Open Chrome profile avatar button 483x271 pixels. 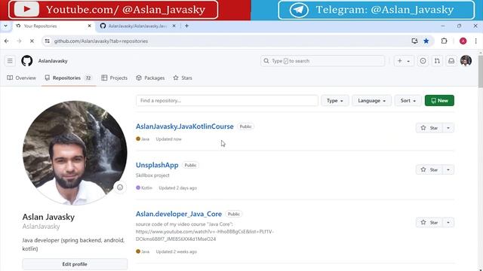[x=463, y=41]
